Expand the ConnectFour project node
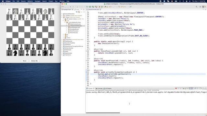 pyautogui.click(x=62, y=39)
